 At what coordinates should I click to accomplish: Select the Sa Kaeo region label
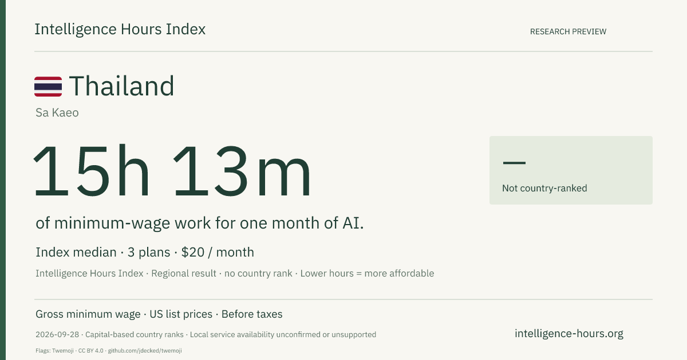click(57, 113)
